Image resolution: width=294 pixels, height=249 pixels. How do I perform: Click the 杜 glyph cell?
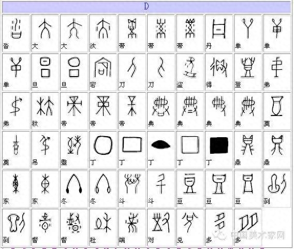coord(103,227)
